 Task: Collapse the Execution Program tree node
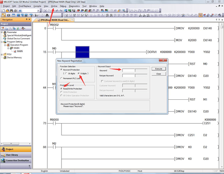coord(5,45)
